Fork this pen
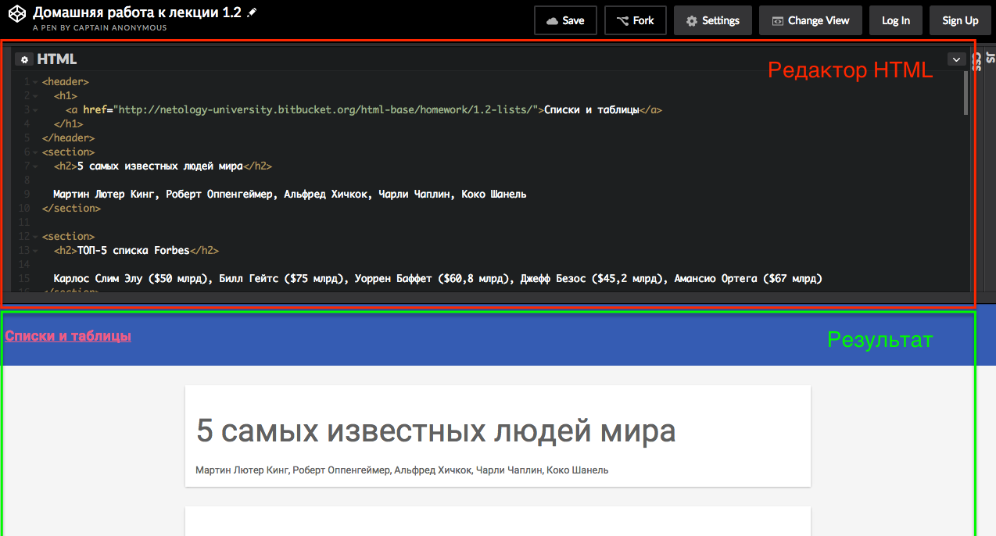996x536 pixels. pos(635,20)
